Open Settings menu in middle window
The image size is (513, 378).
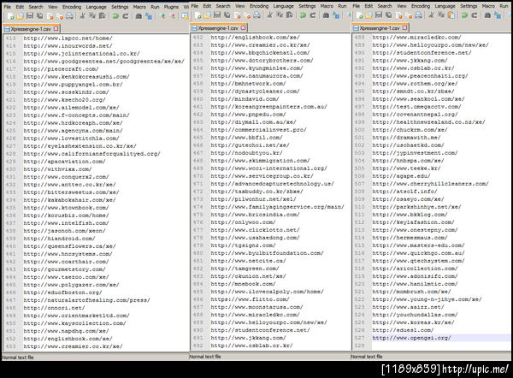point(307,6)
